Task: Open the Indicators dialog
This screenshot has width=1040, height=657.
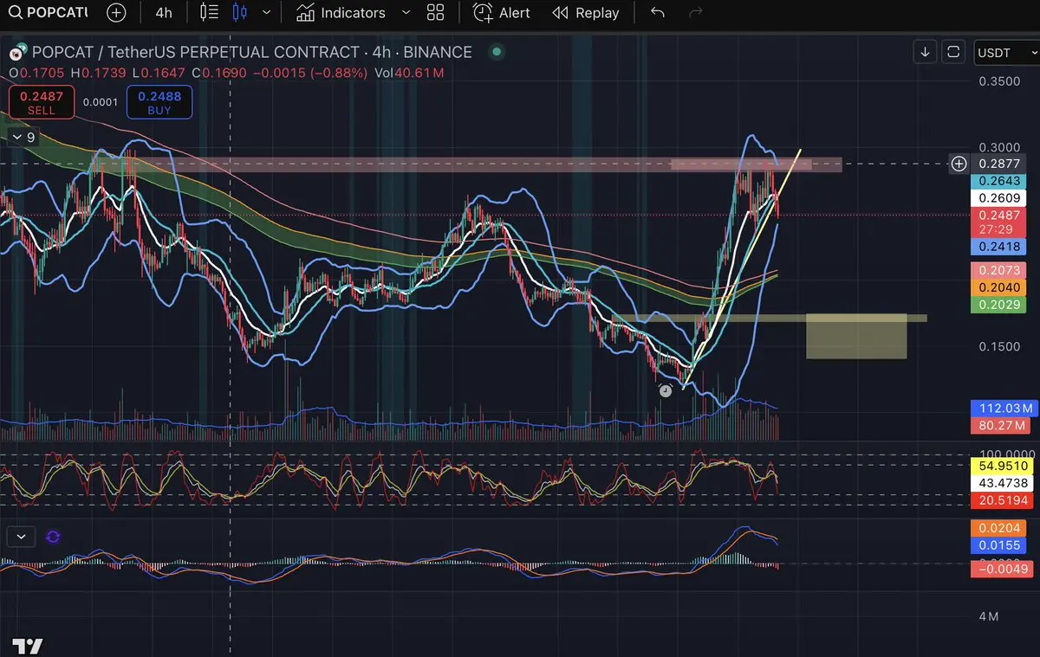Action: pos(341,13)
